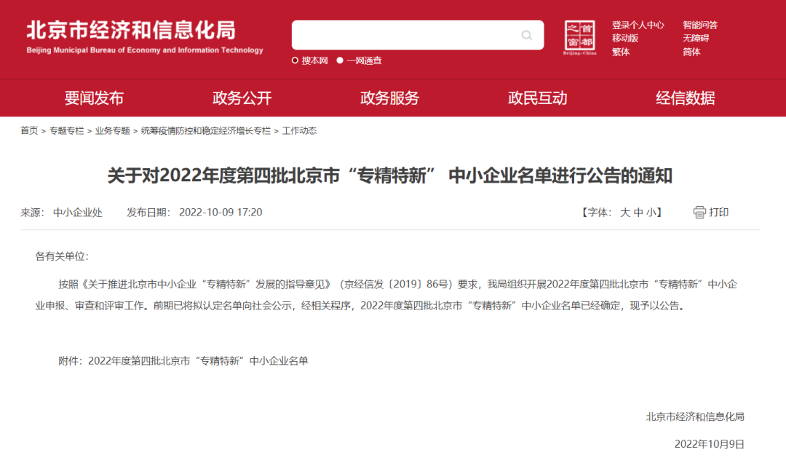The height and width of the screenshot is (463, 786).
Task: Click the source text 中小企业处
Action: point(78,212)
